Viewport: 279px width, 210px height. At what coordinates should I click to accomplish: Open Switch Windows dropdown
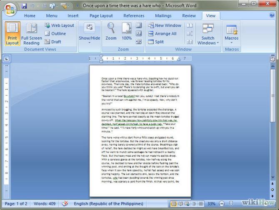pyautogui.click(x=208, y=34)
